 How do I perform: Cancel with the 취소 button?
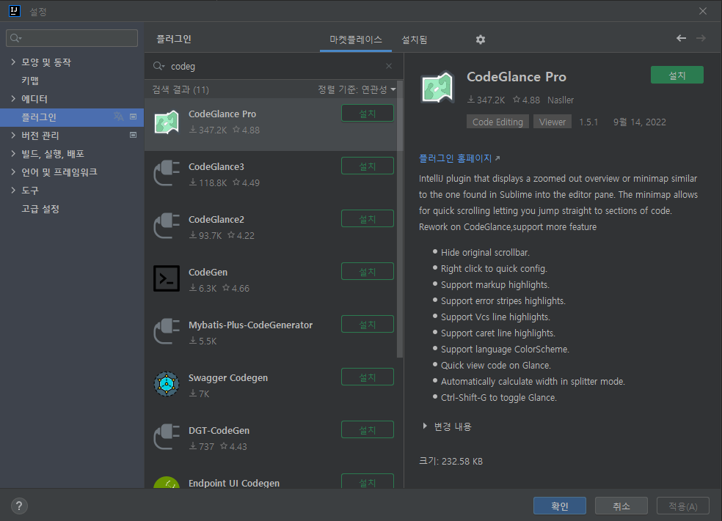click(621, 506)
